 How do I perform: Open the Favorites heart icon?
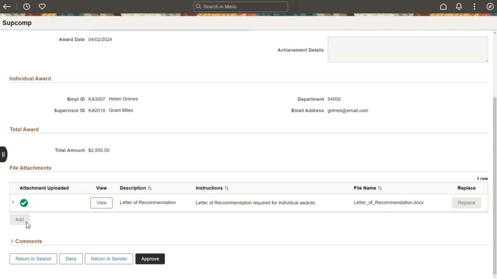point(42,6)
